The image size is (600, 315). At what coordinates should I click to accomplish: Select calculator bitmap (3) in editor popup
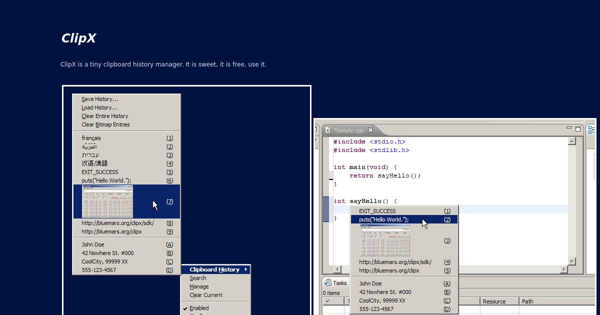404,240
